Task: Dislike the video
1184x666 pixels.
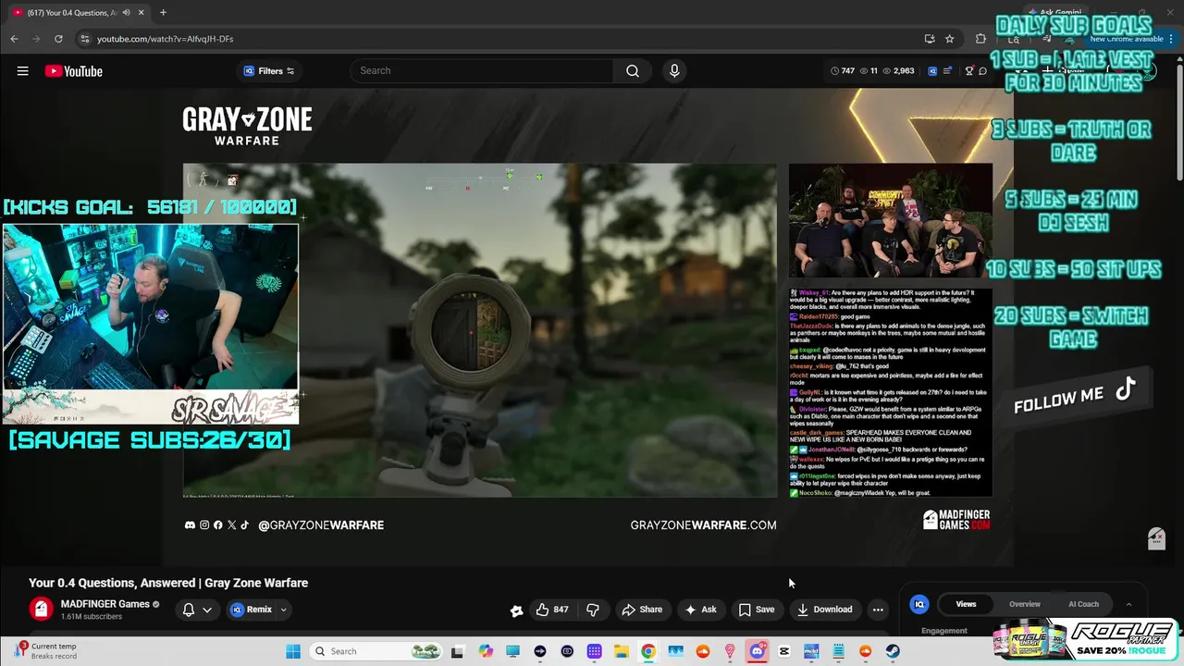Action: (x=593, y=610)
